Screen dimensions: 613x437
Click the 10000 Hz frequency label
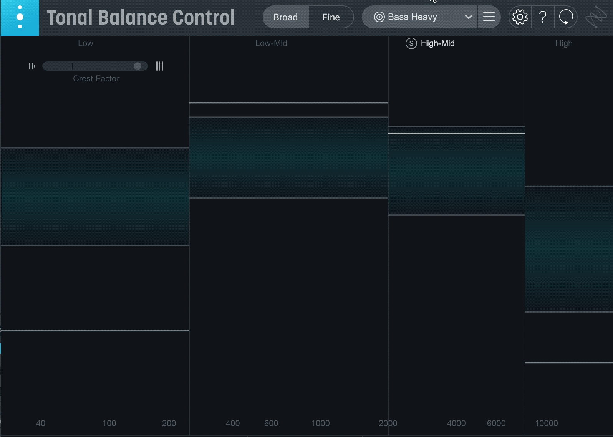coord(546,423)
